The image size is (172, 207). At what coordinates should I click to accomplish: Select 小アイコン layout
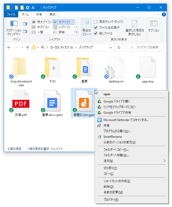coord(62,27)
